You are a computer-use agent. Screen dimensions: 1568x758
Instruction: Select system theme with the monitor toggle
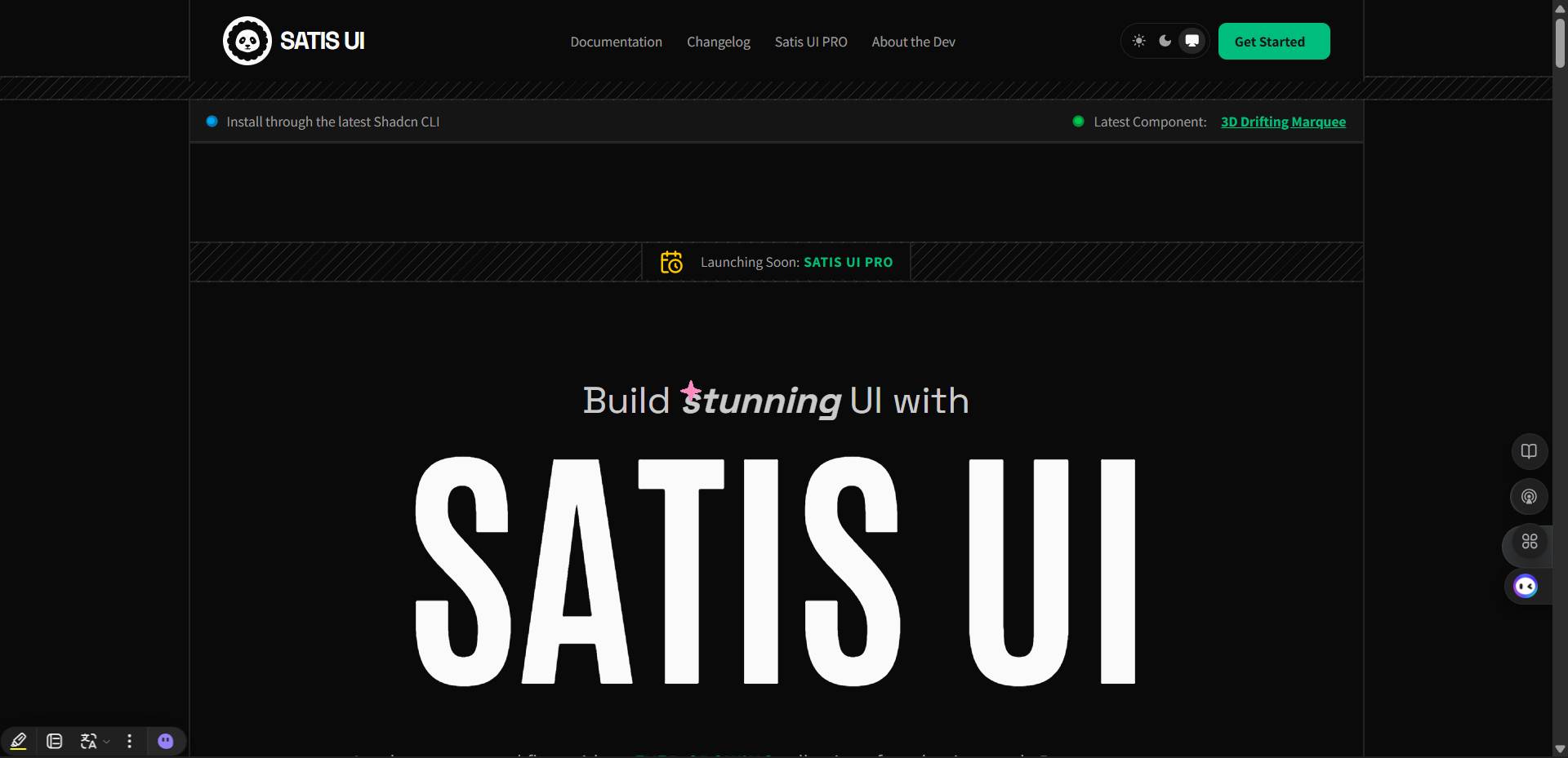pos(1192,41)
